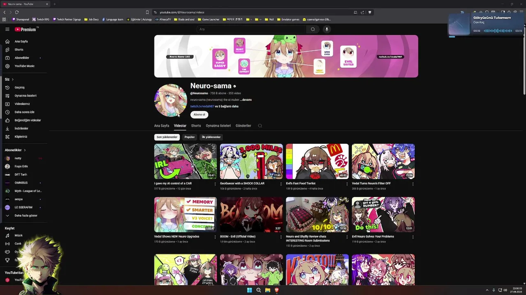526x295 pixels.
Task: Open Müzik in Keşfet section
Action: 18,236
